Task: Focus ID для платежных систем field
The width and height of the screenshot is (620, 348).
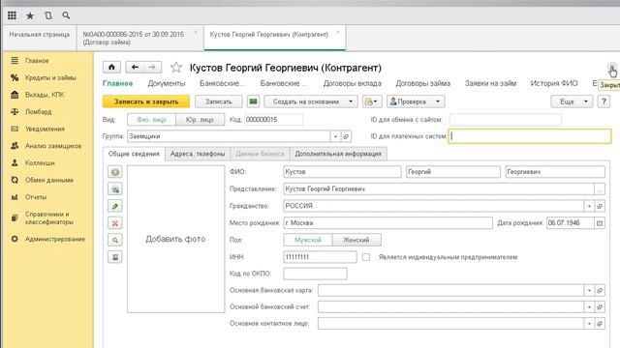Action: tap(530, 136)
